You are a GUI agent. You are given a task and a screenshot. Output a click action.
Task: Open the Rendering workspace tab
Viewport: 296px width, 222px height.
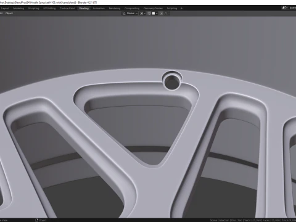click(115, 9)
